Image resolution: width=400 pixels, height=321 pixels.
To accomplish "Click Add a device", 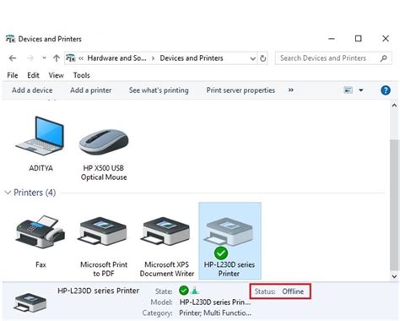I will [32, 90].
